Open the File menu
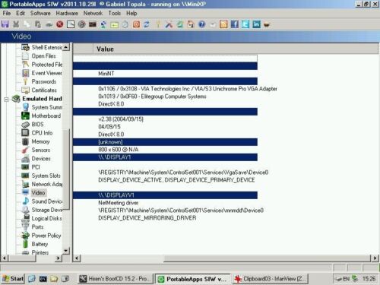 7,13
